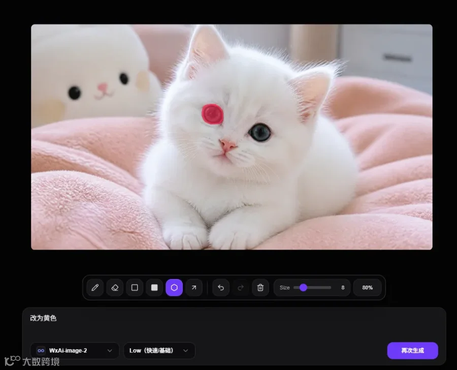Select the eraser tool
The width and height of the screenshot is (457, 370).
pyautogui.click(x=115, y=288)
